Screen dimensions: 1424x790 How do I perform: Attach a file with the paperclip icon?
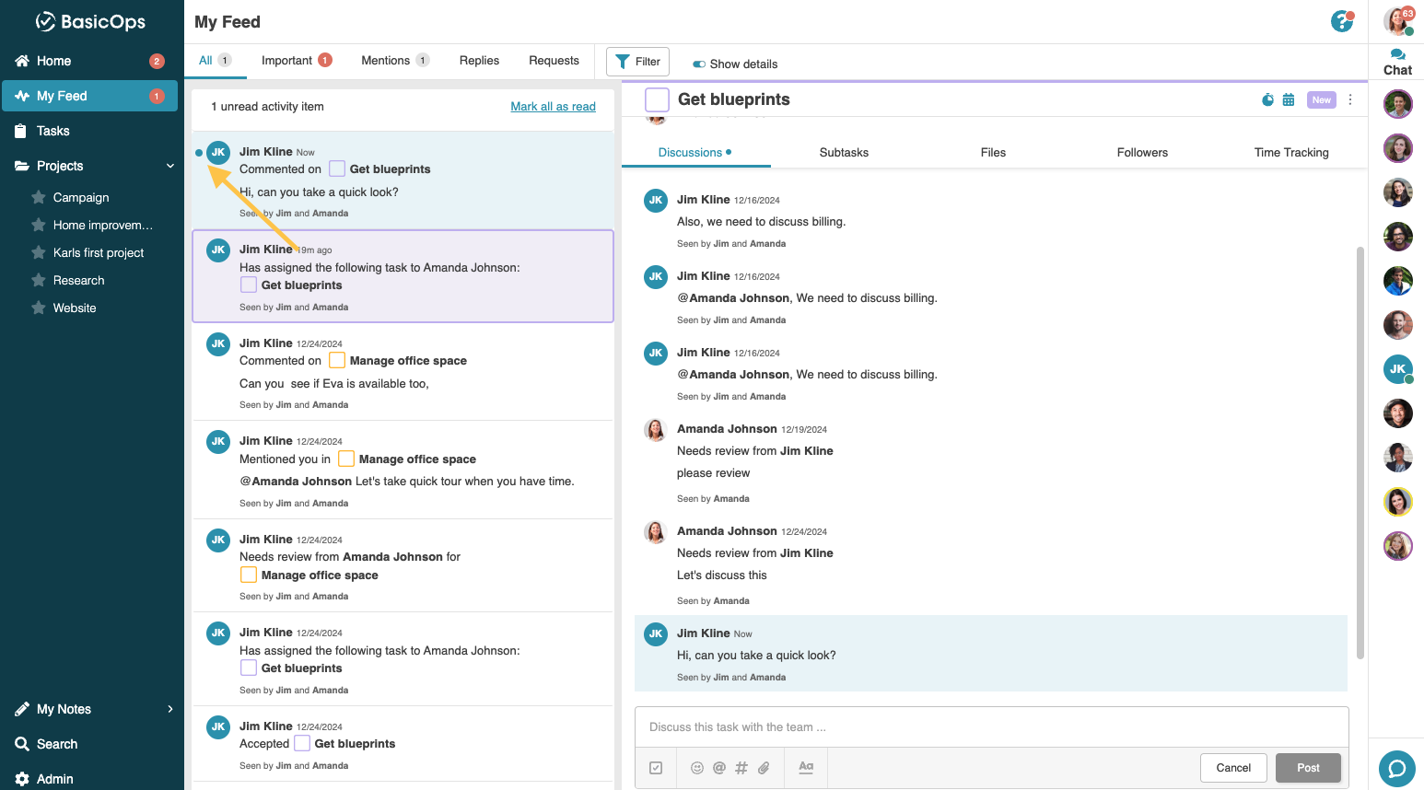coord(763,767)
